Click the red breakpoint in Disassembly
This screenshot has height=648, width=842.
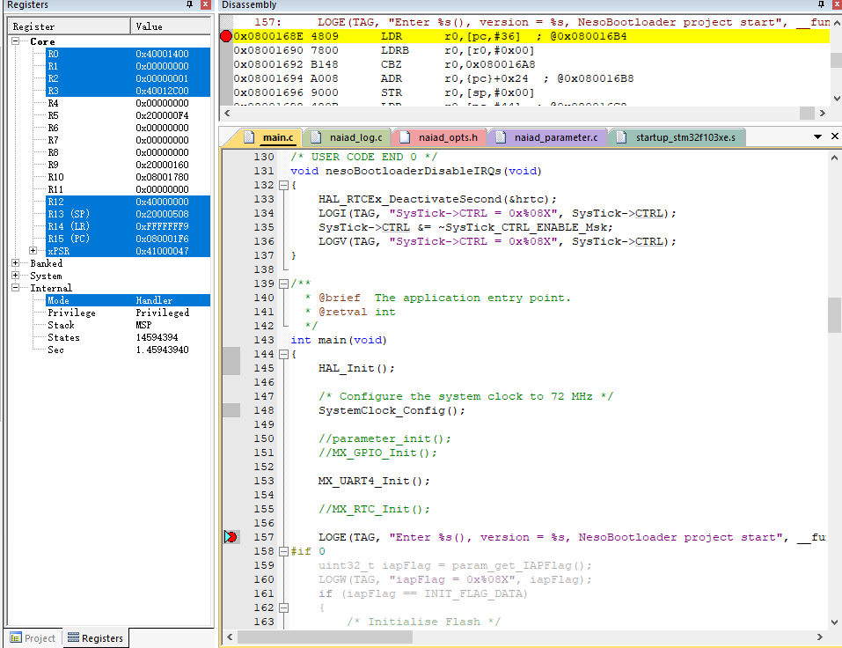tap(226, 37)
